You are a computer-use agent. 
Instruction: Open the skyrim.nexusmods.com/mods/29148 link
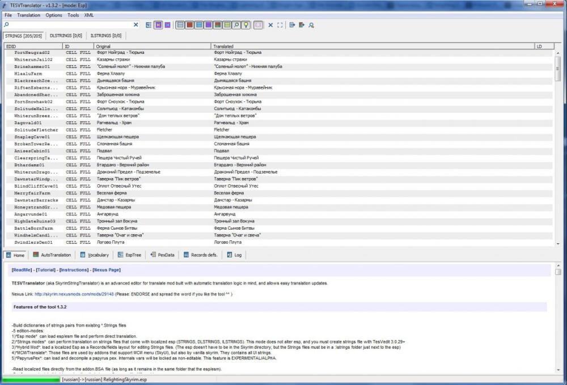click(74, 294)
